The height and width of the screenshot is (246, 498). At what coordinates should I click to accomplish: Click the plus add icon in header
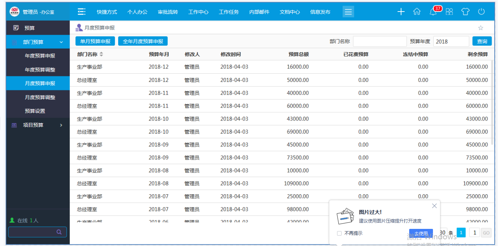(401, 12)
